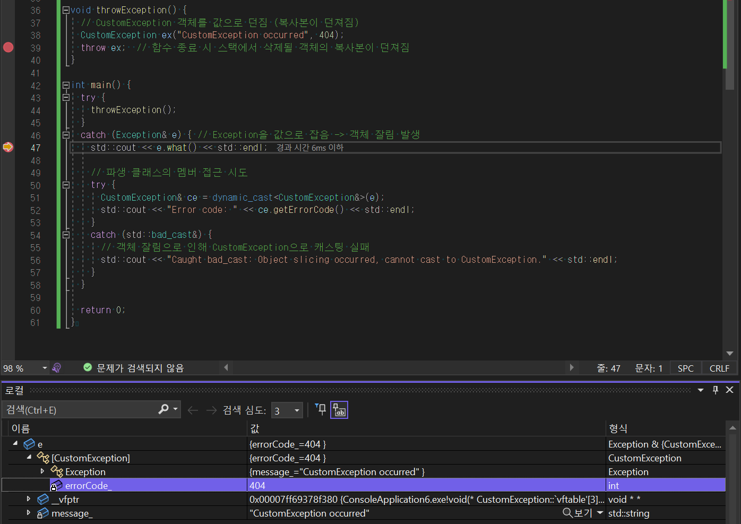741x524 pixels.
Task: Collapse the main function at line 42
Action: [x=66, y=85]
